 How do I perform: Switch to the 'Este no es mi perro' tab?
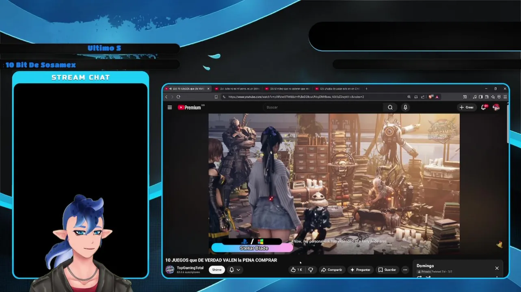[237, 89]
